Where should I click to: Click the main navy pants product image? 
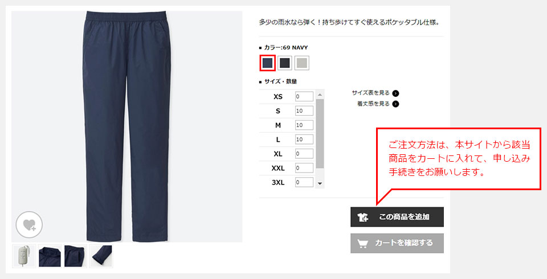pos(127,126)
